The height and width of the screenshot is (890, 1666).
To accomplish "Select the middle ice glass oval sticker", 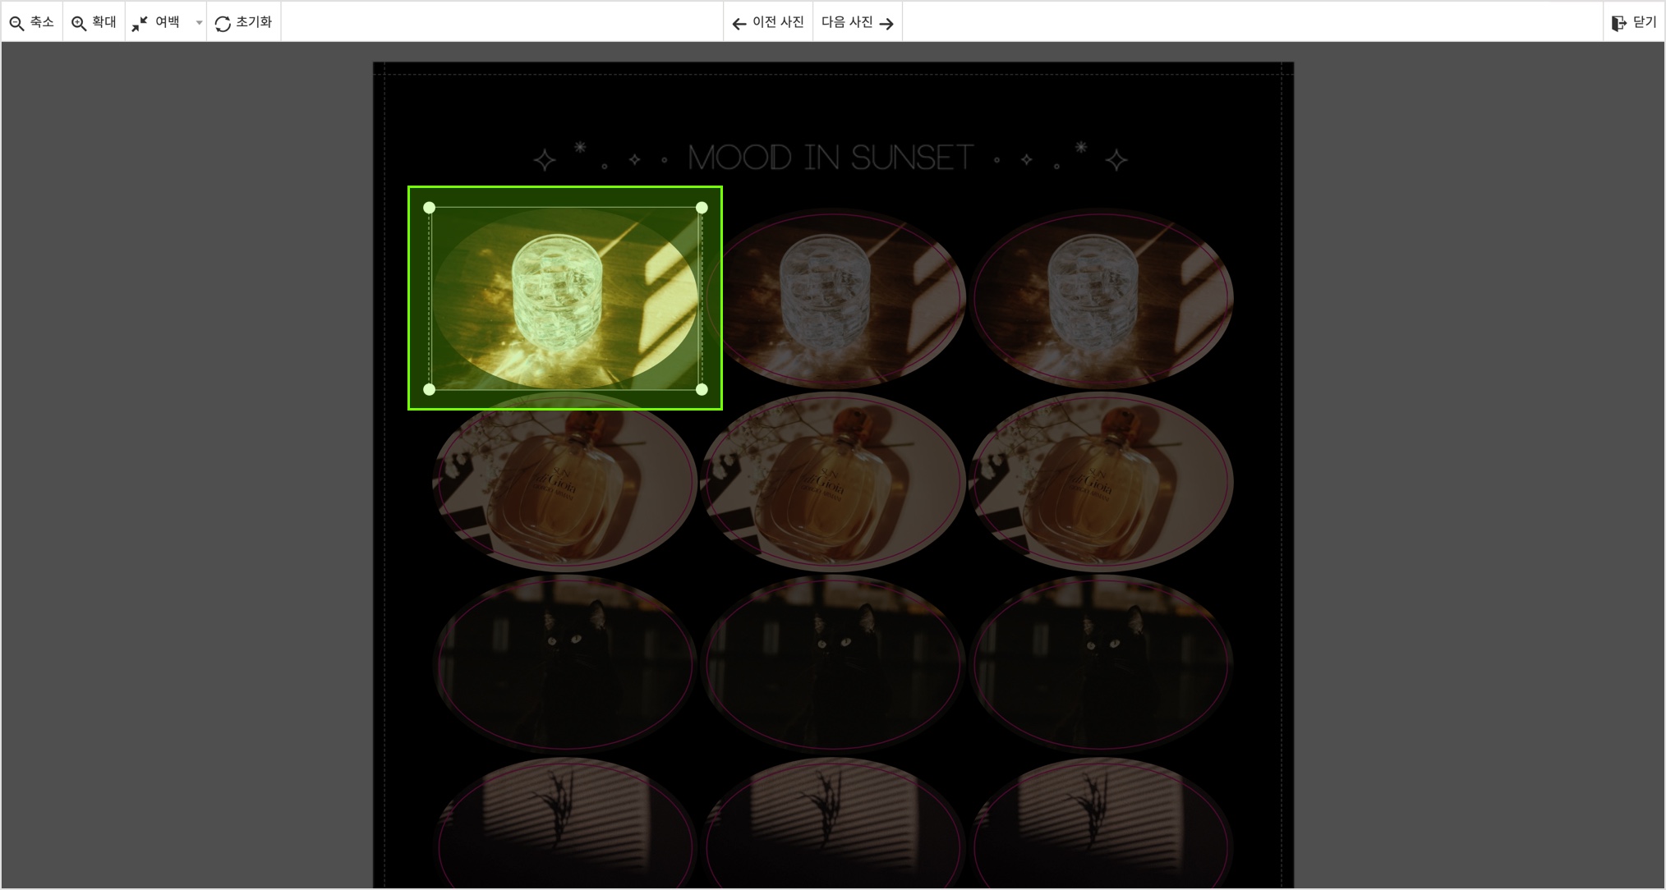I will click(833, 298).
